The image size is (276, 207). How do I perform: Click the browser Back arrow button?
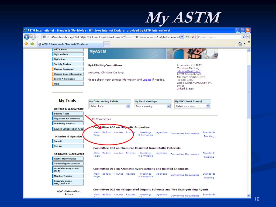point(27,37)
